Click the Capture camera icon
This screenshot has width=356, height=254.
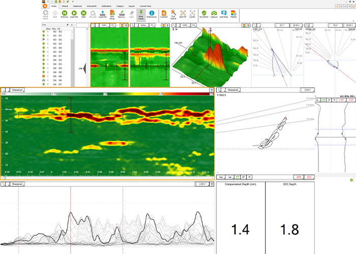click(x=214, y=14)
